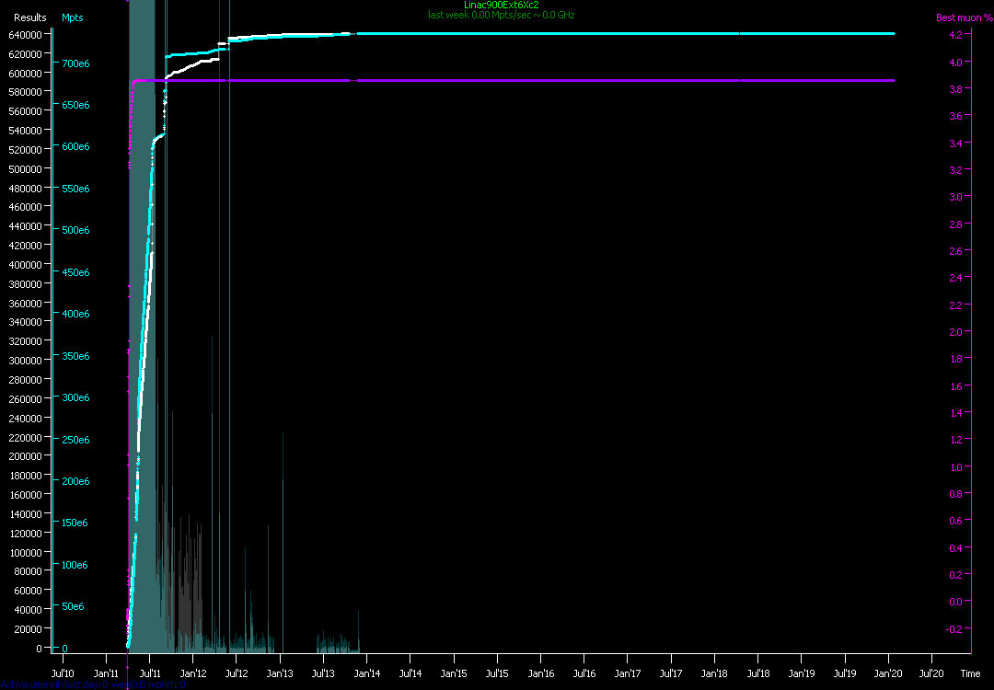Select the white 'Results' axis label
This screenshot has width=994, height=690.
coord(30,17)
